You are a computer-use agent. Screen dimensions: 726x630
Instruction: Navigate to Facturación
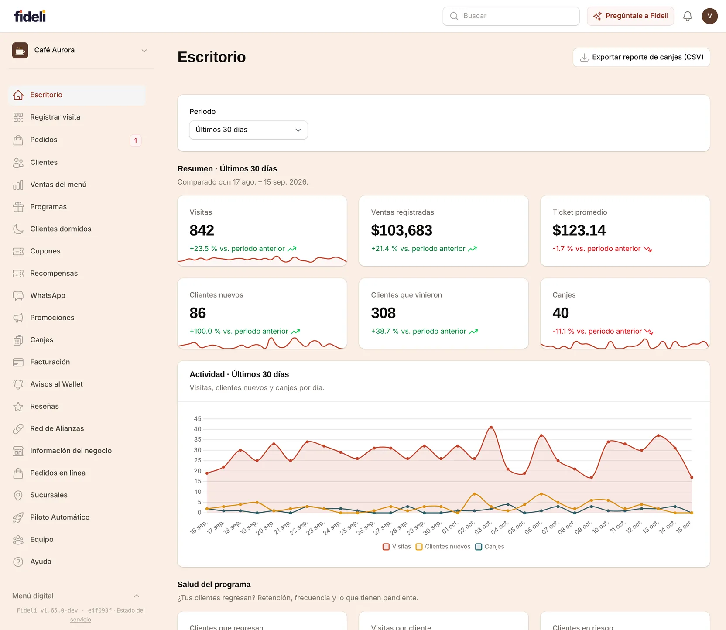pos(77,362)
